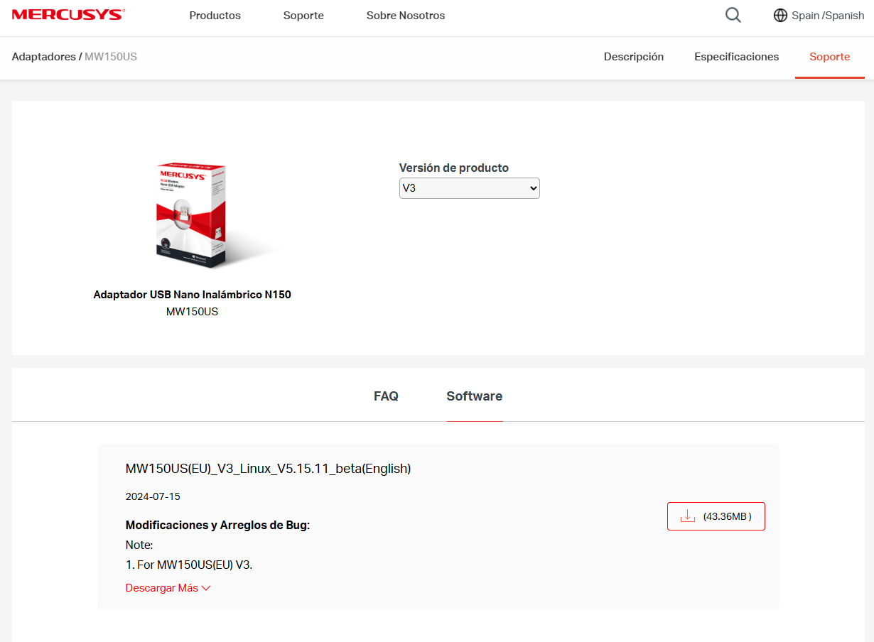The height and width of the screenshot is (642, 874).
Task: Click the 'Note:' line in the driver card
Action: pyautogui.click(x=139, y=545)
